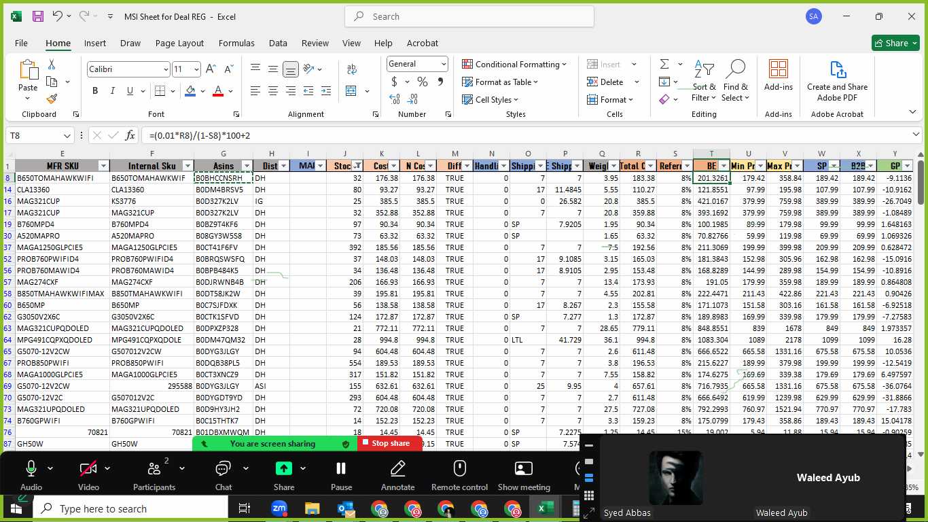This screenshot has height=522, width=928.
Task: Switch to the Data tab
Action: click(x=278, y=43)
